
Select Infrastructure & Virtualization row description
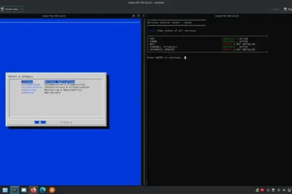[x=67, y=87]
